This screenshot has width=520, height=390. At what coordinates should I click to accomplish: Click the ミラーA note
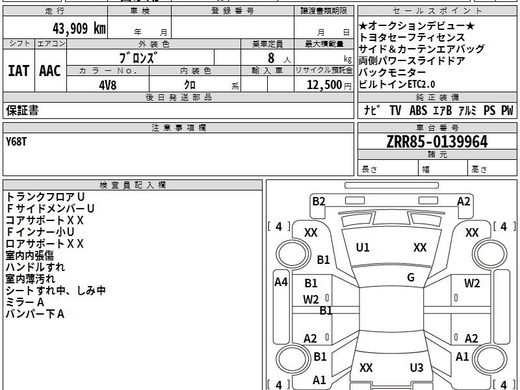25,302
